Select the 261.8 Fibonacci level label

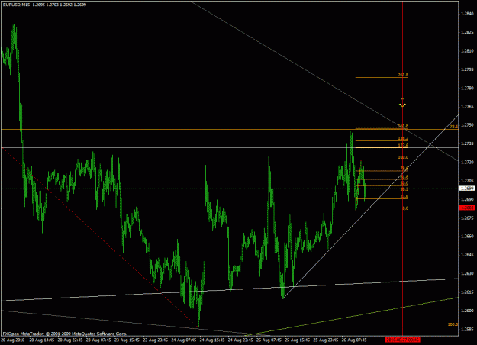[403, 75]
